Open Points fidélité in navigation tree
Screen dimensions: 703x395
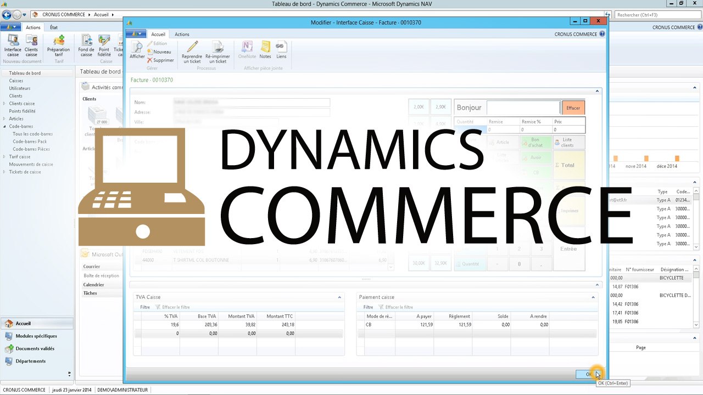(22, 111)
